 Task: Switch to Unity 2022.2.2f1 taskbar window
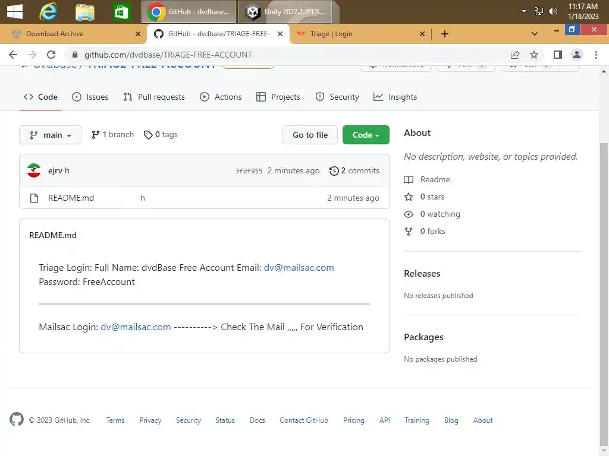tap(285, 12)
